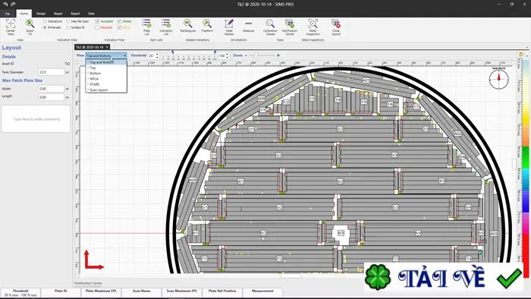531x299 pixels.
Task: Click the Close Layout icon
Action: [336, 24]
